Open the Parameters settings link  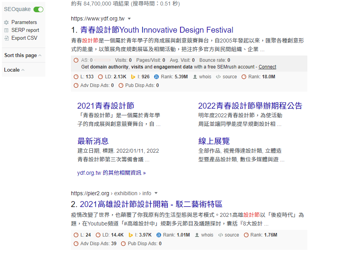[x=24, y=22]
